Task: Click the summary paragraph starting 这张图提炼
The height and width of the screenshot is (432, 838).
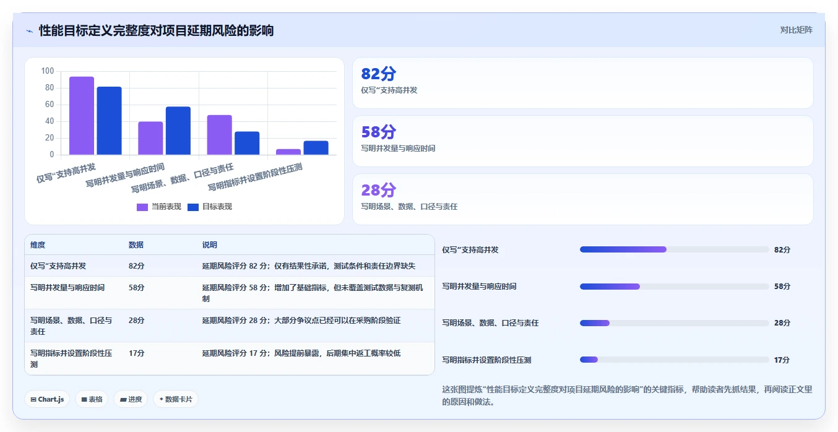Action: 627,395
